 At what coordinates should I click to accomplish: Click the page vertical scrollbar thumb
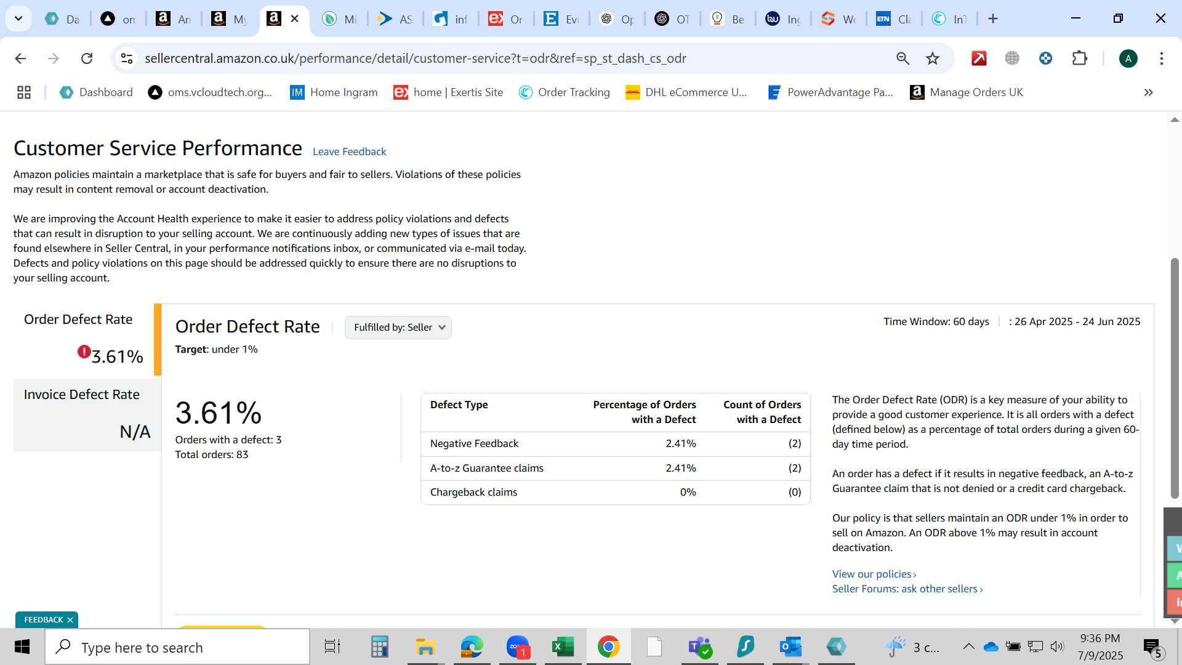pos(1174,378)
